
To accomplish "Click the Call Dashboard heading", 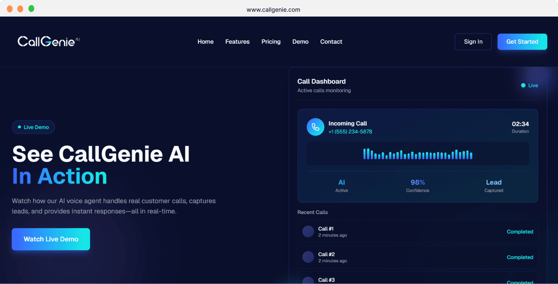I will click(x=322, y=81).
